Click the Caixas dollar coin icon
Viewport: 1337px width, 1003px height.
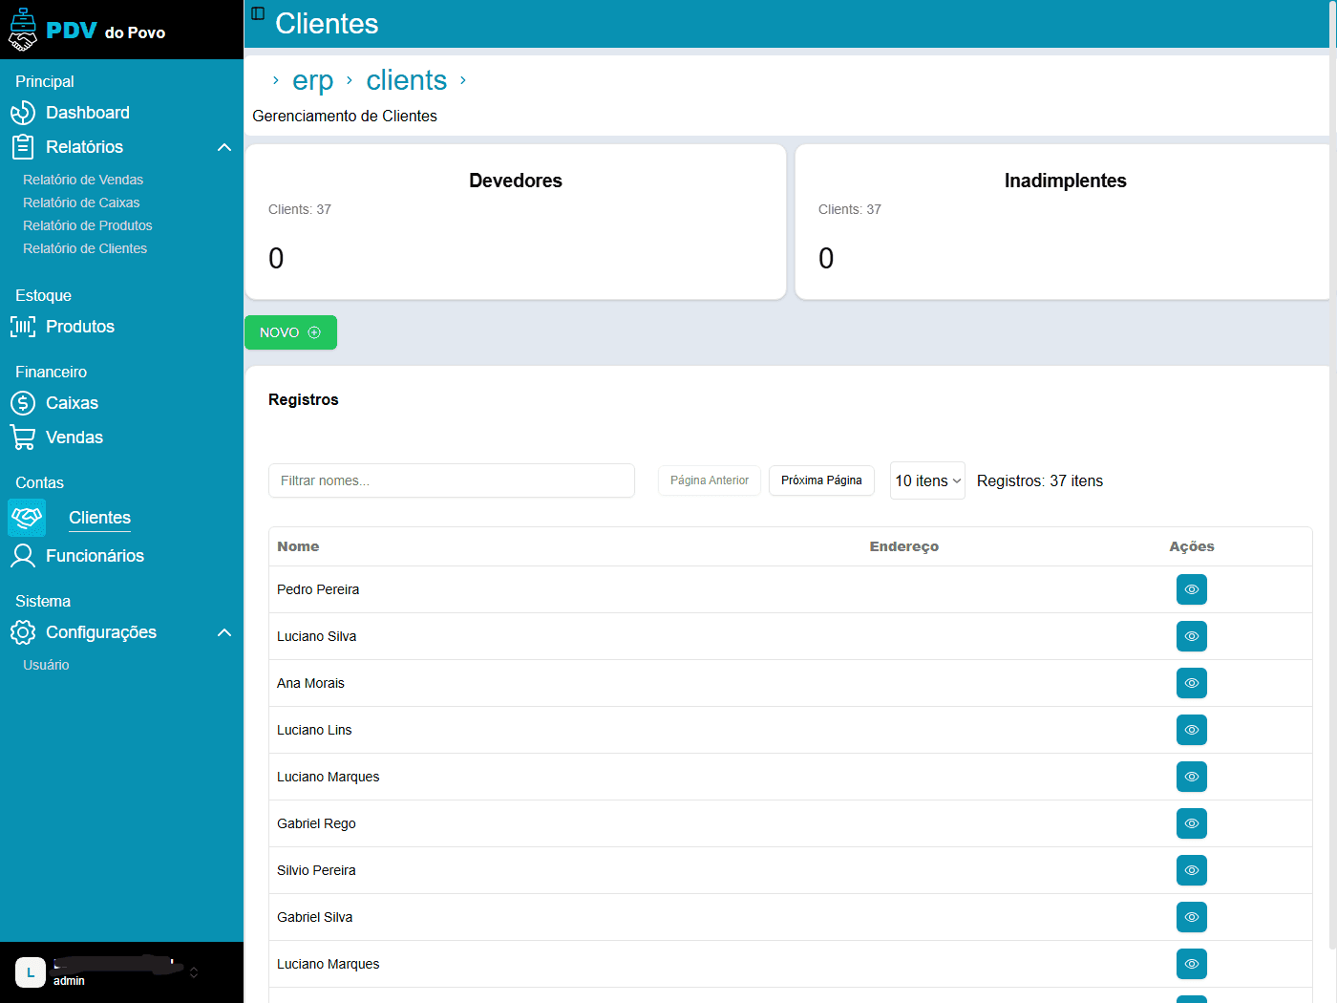coord(23,403)
